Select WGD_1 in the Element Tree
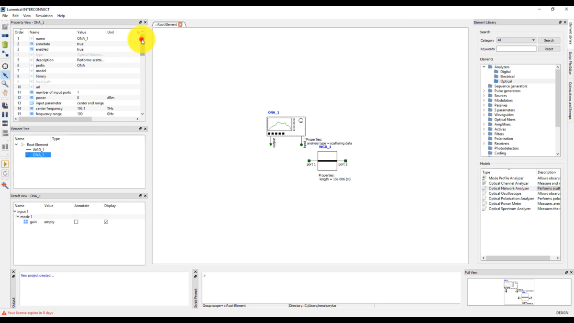574x323 pixels. (38, 150)
